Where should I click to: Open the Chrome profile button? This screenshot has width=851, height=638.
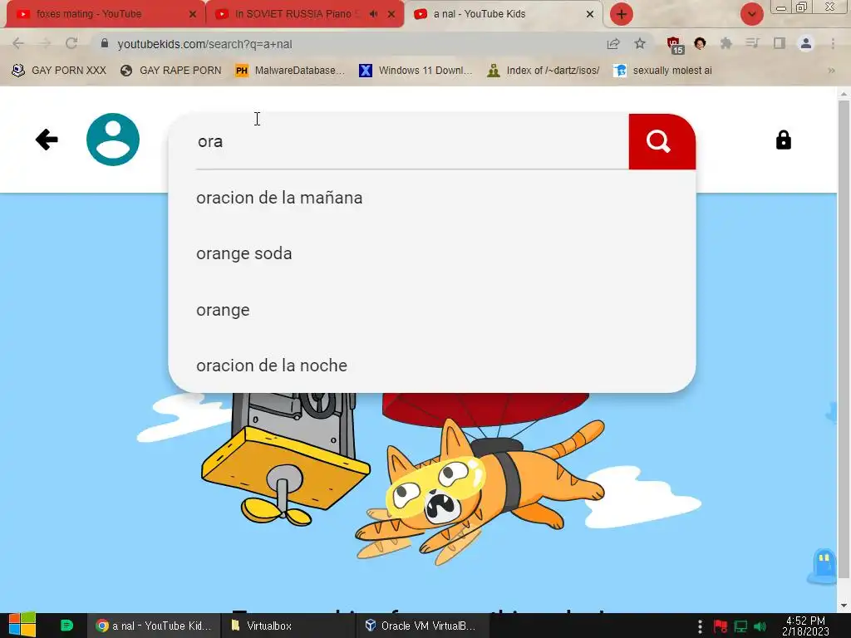pyautogui.click(x=806, y=43)
